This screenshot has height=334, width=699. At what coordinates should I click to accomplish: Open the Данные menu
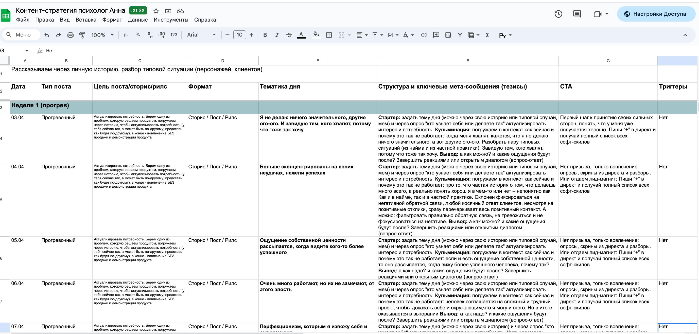pos(137,20)
